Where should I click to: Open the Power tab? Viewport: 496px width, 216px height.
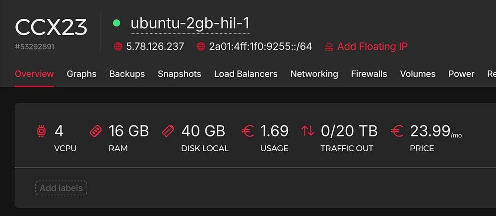461,74
